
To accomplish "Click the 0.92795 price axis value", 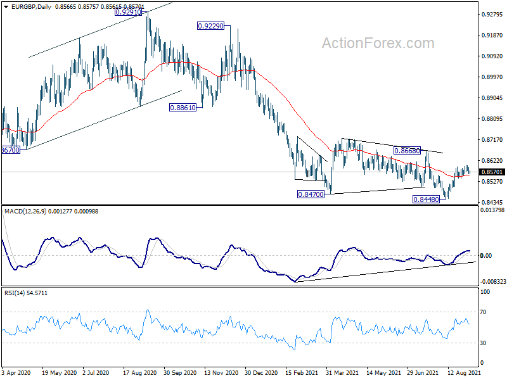I will (492, 14).
